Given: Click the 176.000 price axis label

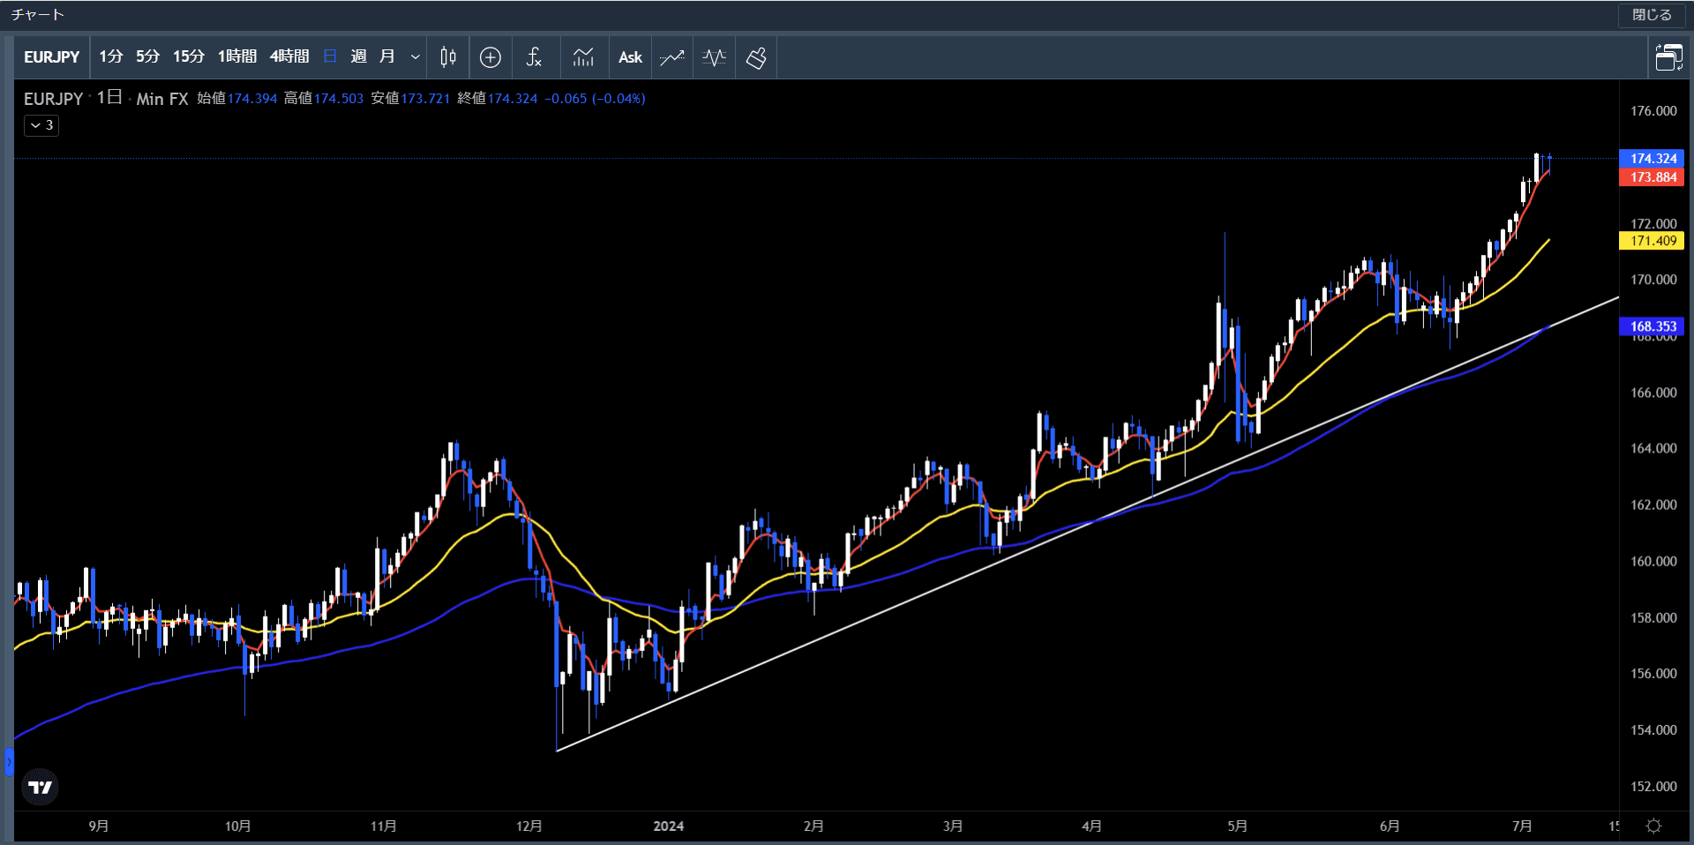Looking at the screenshot, I should (1653, 111).
